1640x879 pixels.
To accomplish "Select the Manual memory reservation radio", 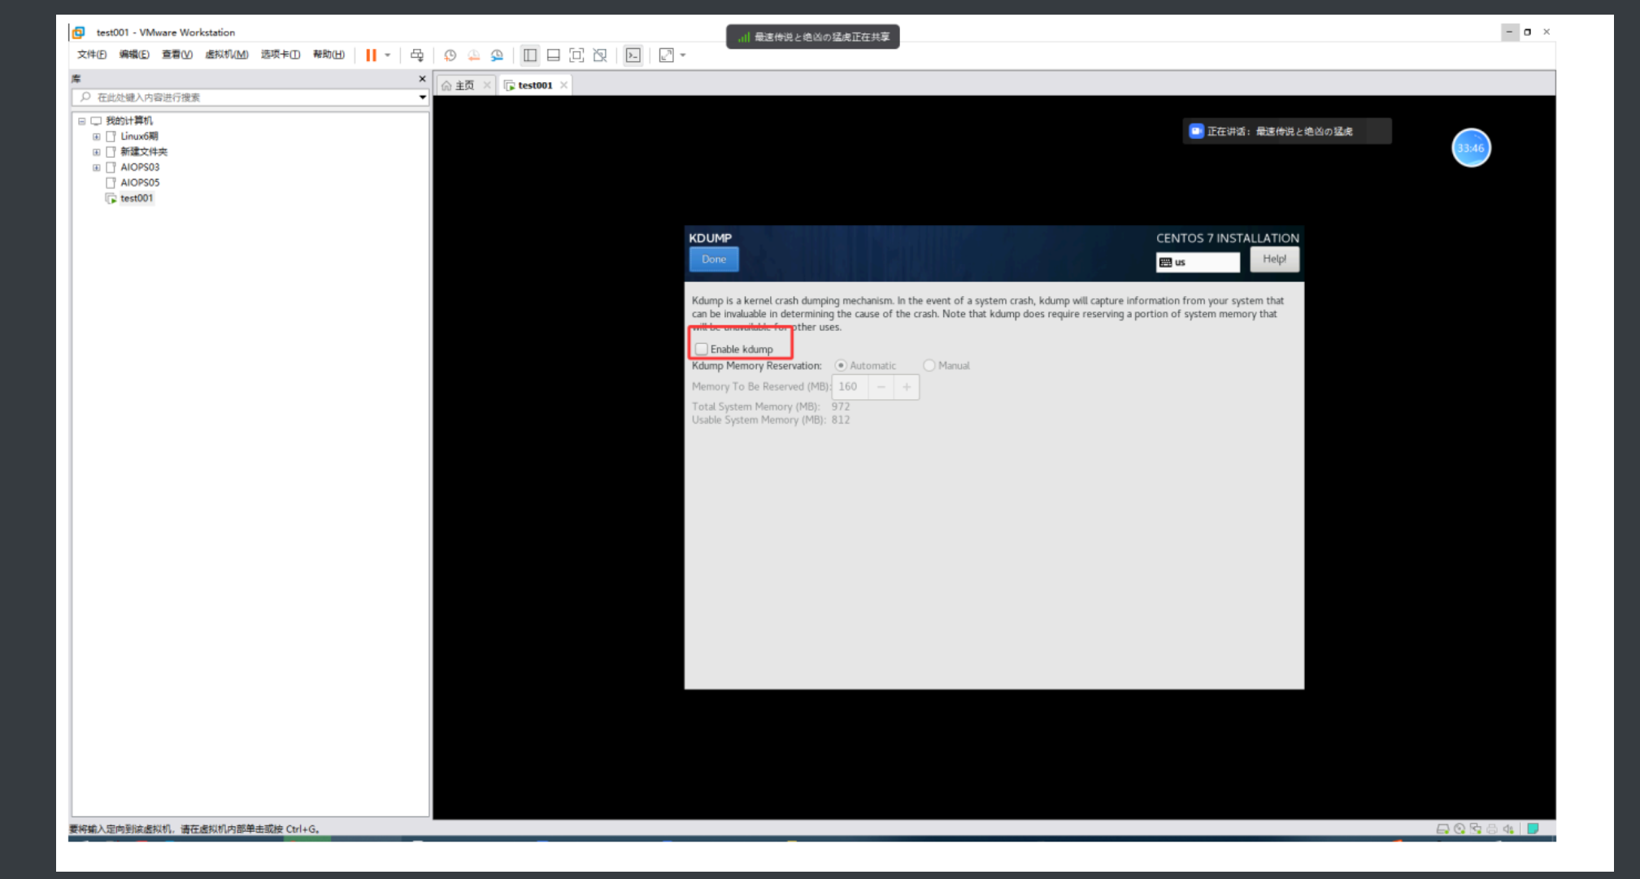I will [929, 366].
